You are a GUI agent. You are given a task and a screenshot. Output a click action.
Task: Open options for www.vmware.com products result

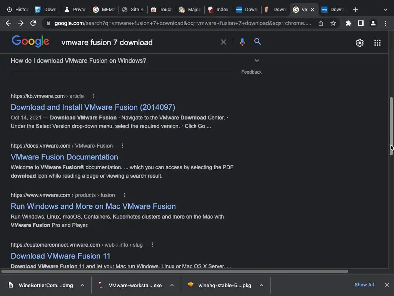125,195
